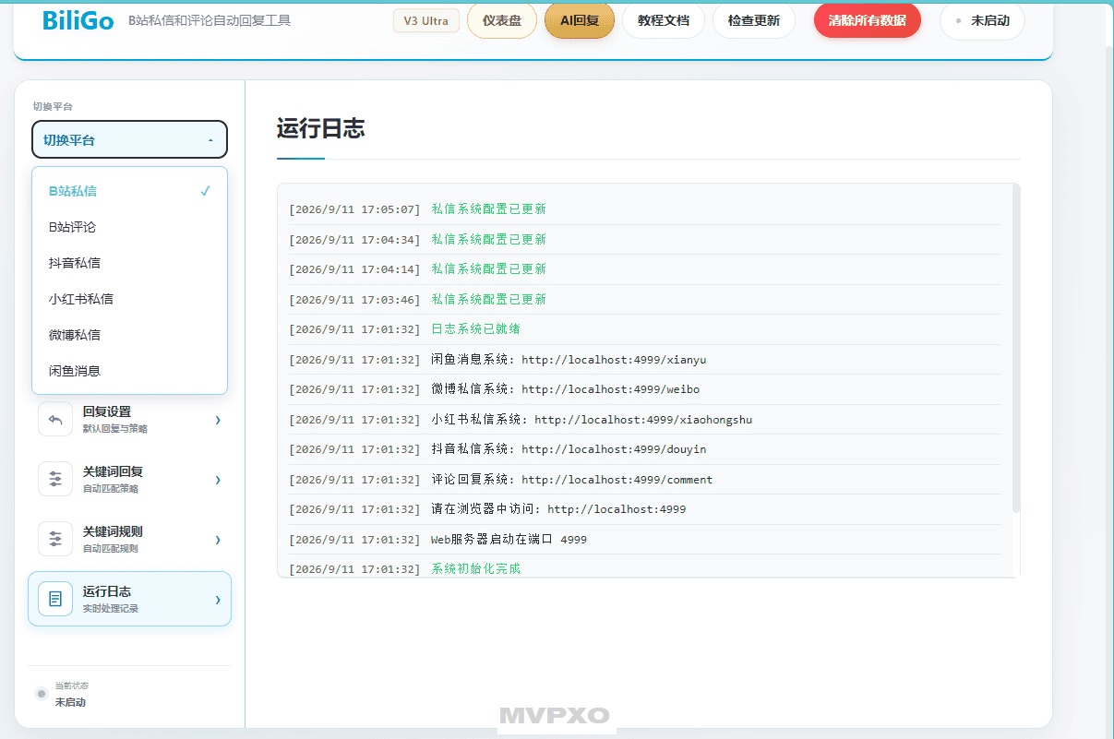
Task: Open 教程文档 tutorial docs
Action: [664, 20]
